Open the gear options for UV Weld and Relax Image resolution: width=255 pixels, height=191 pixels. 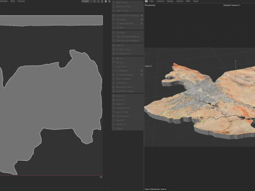coord(142,23)
